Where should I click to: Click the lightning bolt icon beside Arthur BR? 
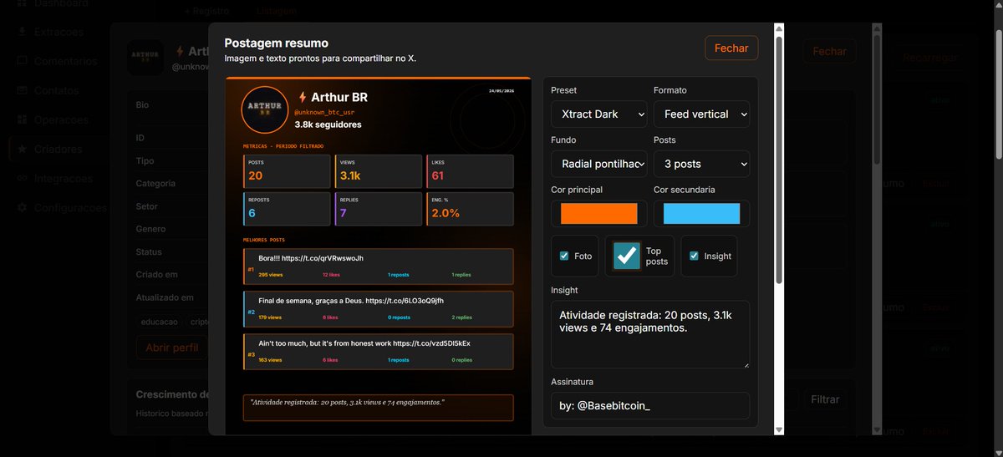[302, 97]
